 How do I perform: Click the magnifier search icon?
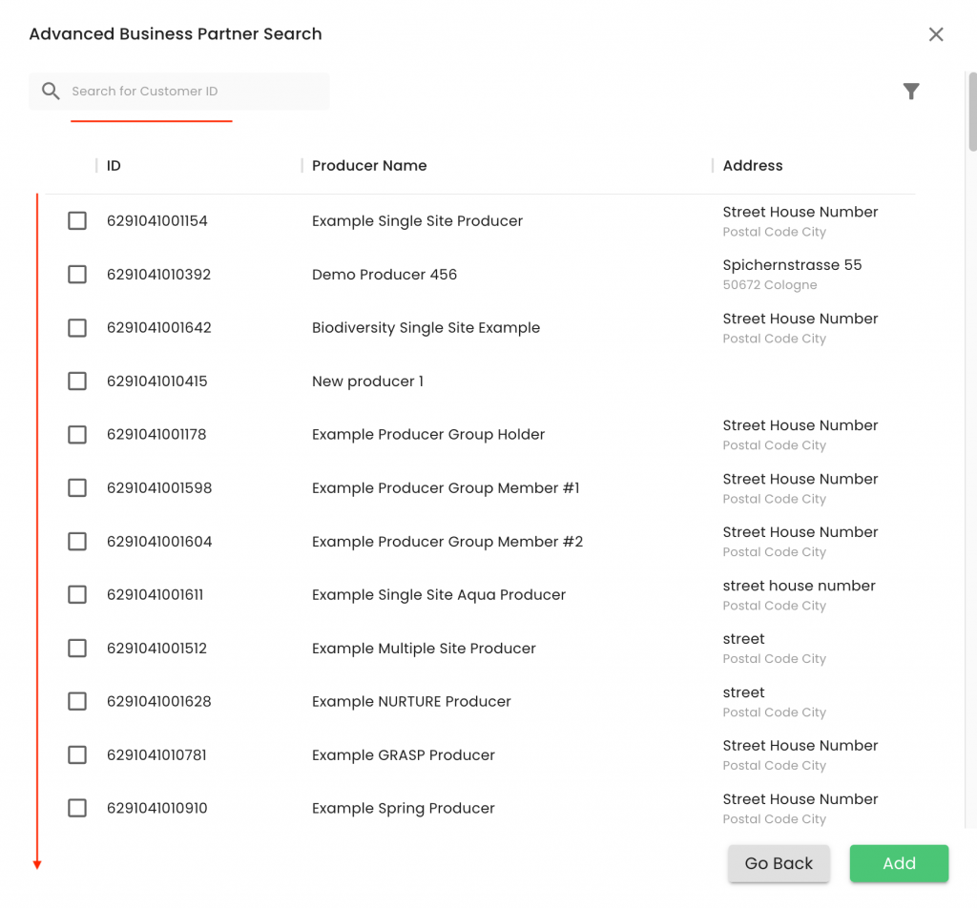(52, 92)
